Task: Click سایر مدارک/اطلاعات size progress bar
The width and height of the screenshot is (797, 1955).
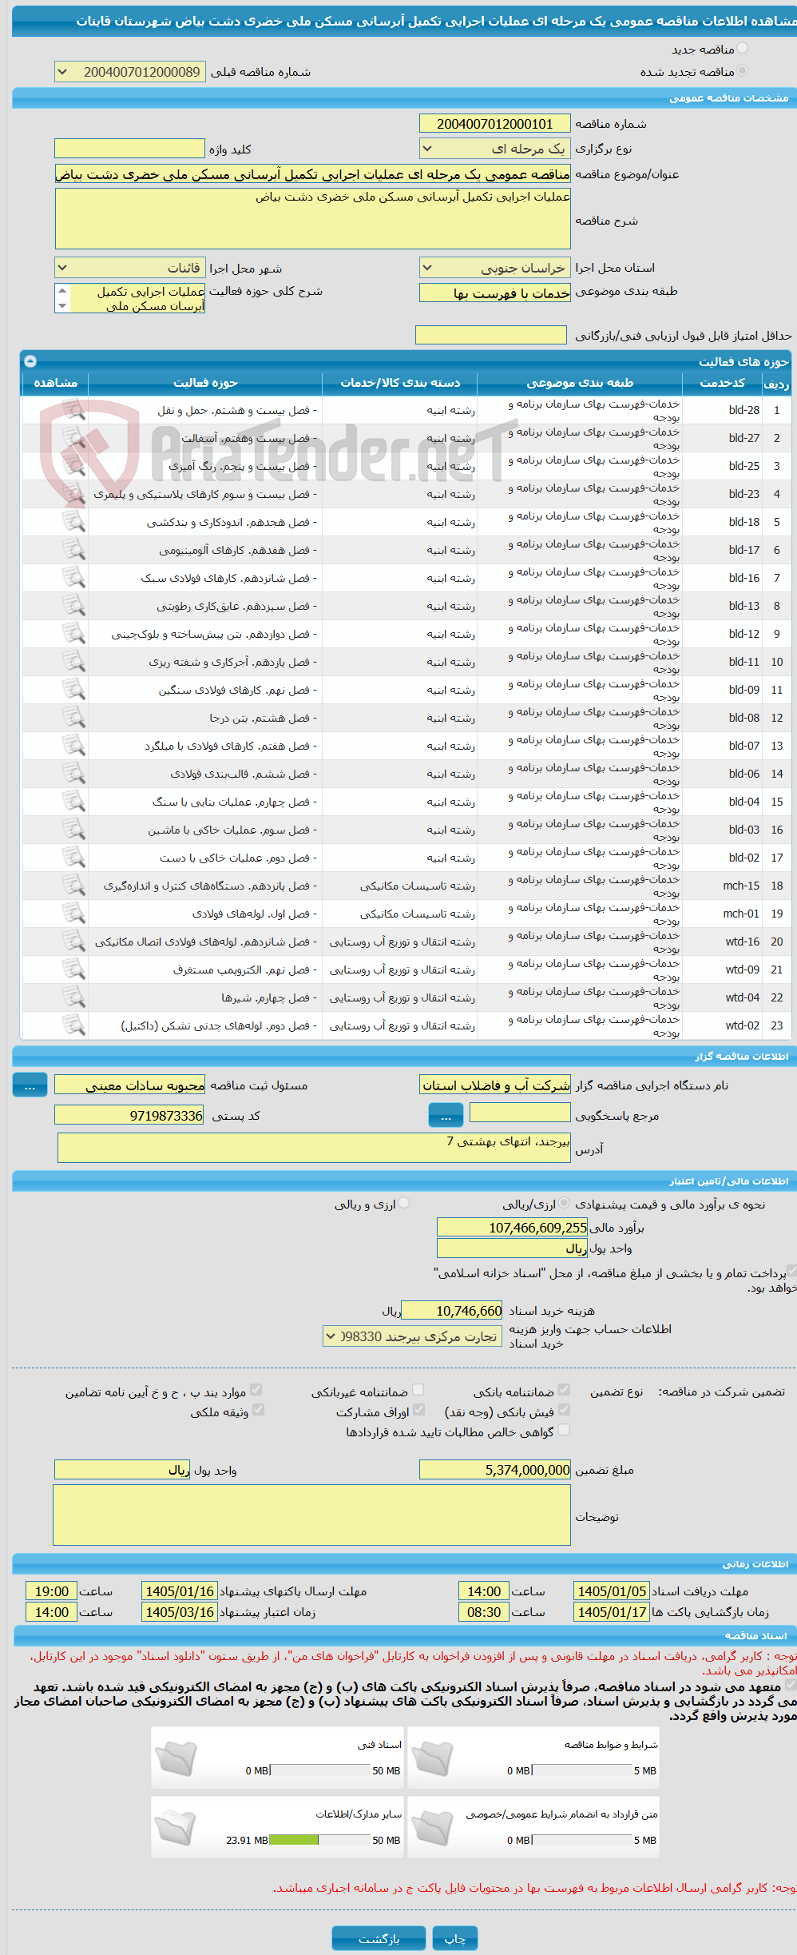Action: (x=319, y=1840)
